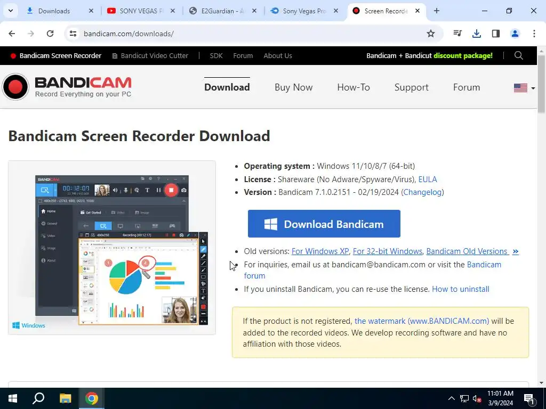Open the How to uninstall link

(x=460, y=289)
